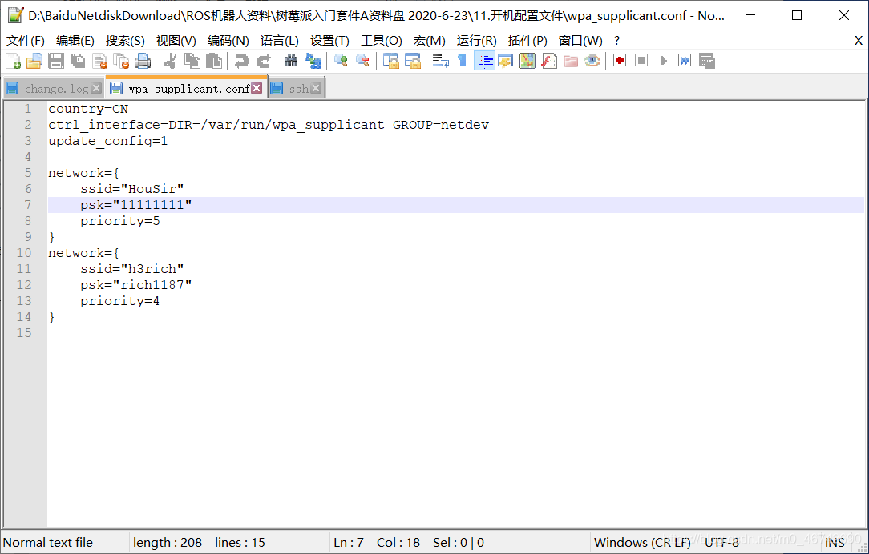Switch to the ssh tab
This screenshot has height=554, width=869.
click(x=297, y=89)
